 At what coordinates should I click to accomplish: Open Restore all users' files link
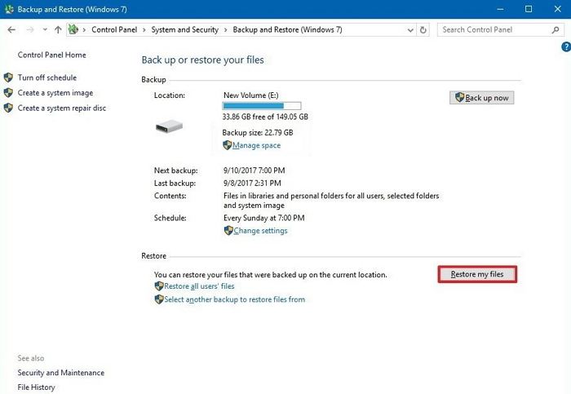[199, 286]
